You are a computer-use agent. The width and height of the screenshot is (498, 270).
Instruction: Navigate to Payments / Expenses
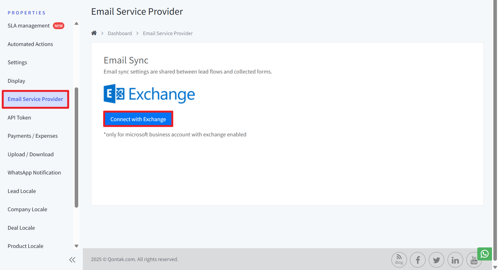point(33,136)
